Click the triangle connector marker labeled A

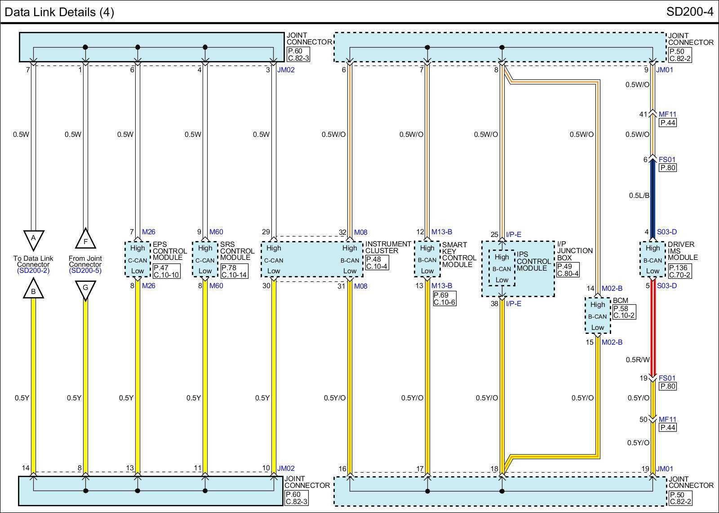tap(33, 239)
